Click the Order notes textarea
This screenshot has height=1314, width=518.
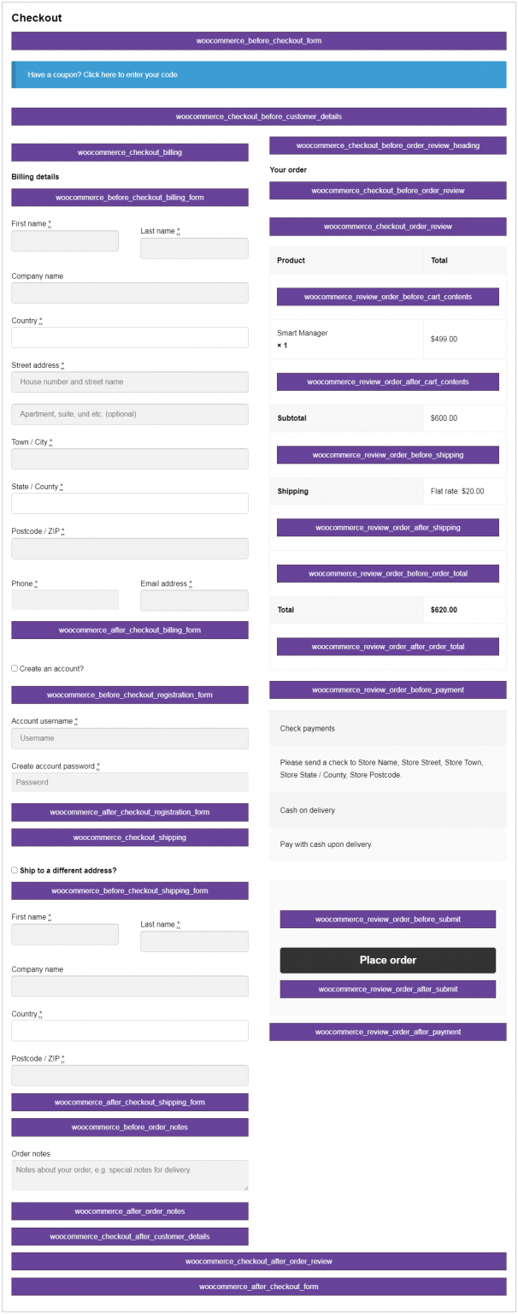click(129, 1175)
